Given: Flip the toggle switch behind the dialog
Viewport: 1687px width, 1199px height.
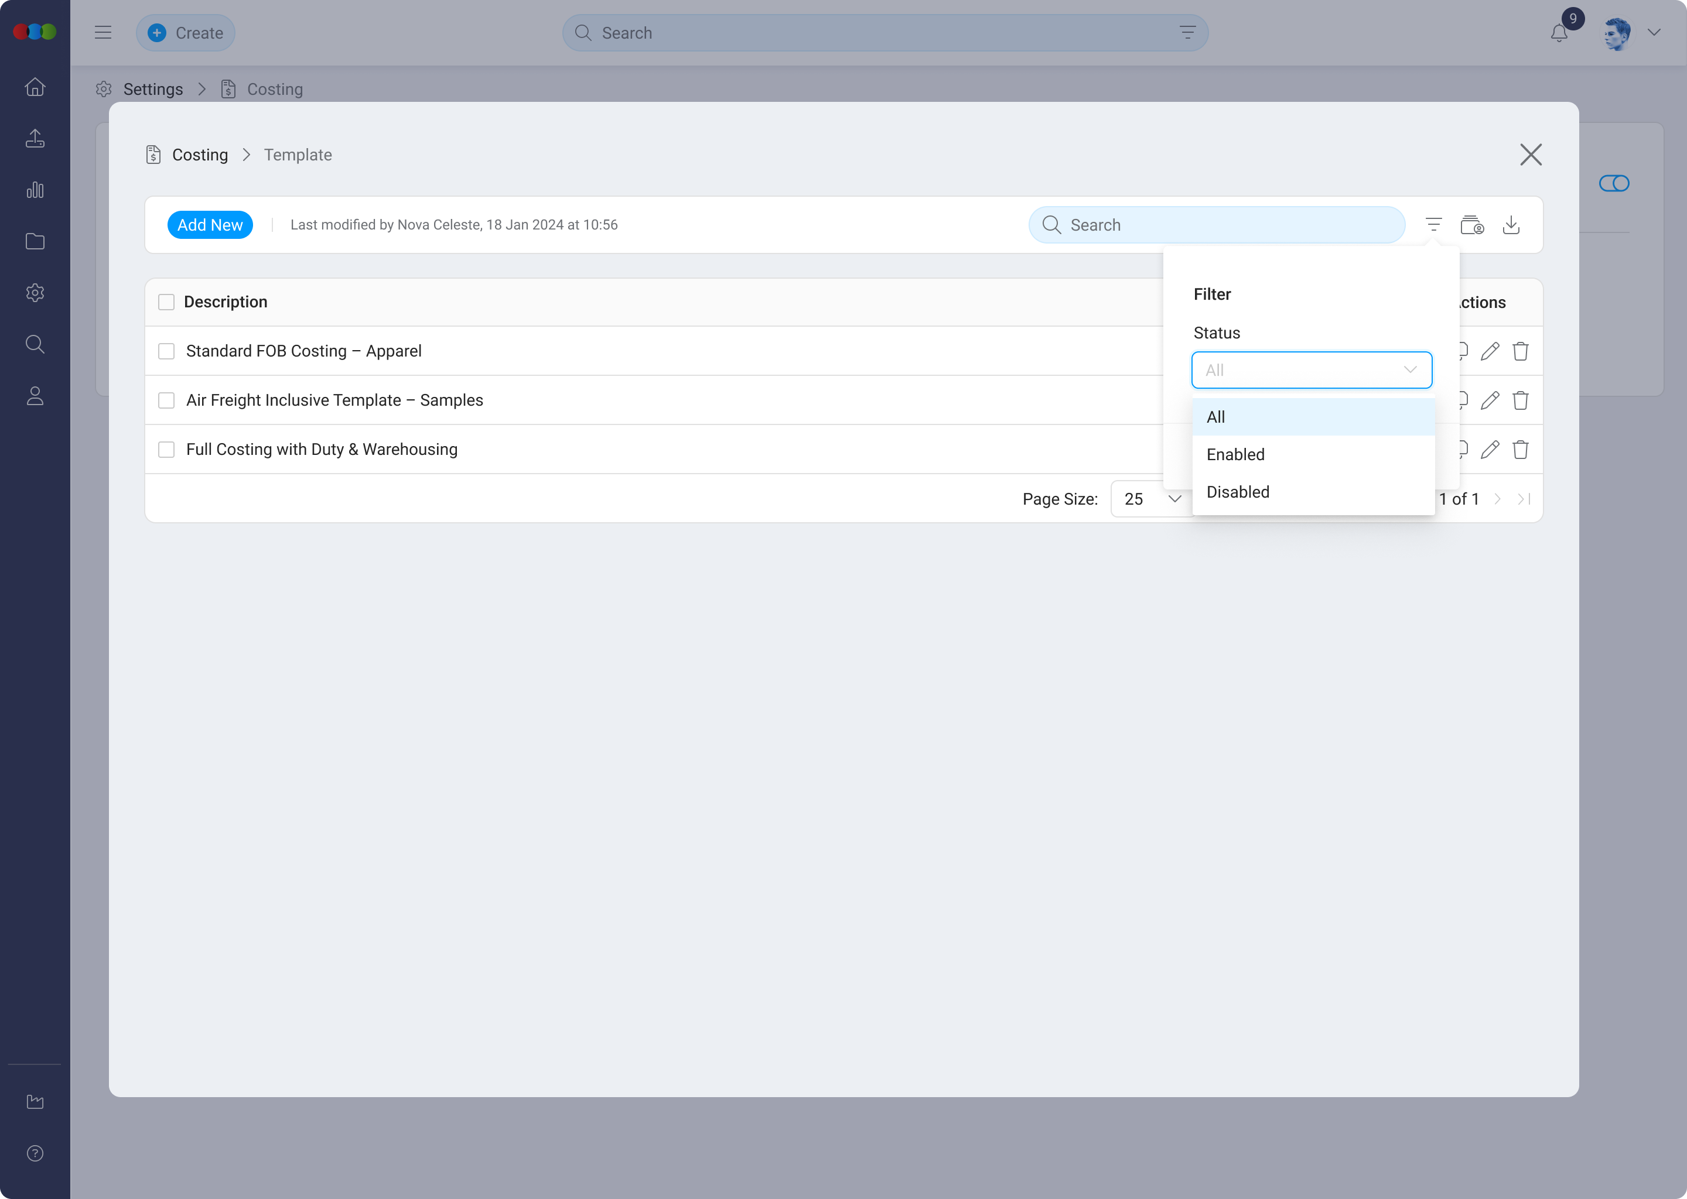Looking at the screenshot, I should click(1613, 183).
